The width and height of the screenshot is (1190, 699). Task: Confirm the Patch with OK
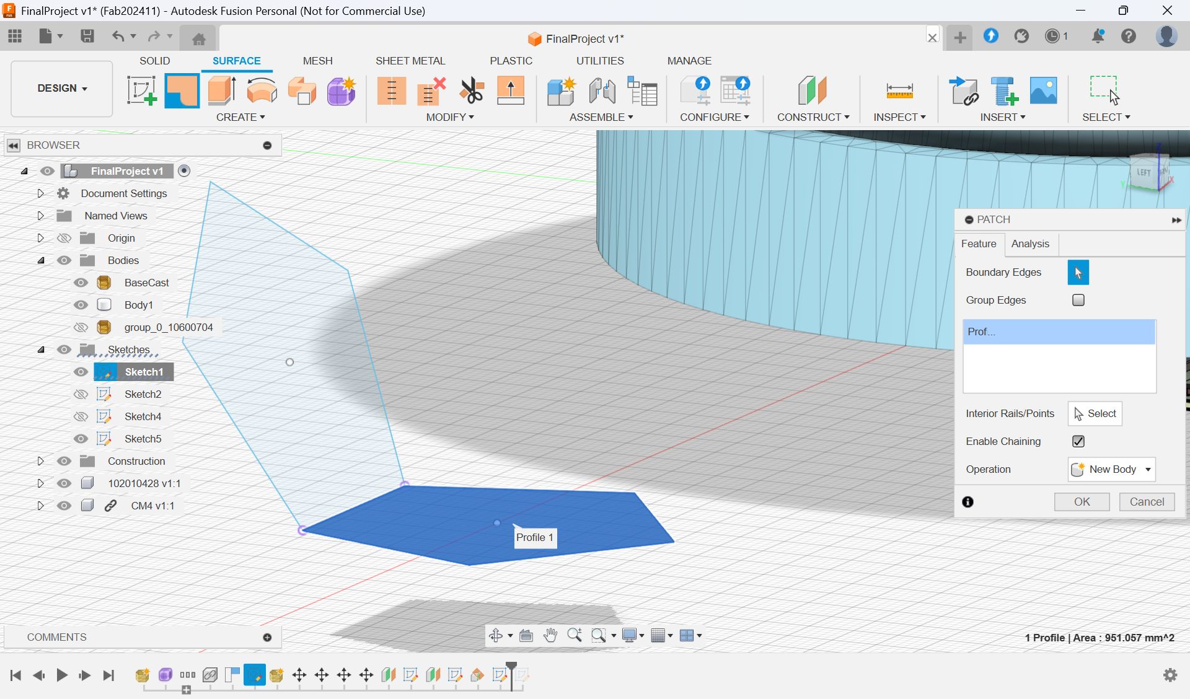[x=1082, y=502]
